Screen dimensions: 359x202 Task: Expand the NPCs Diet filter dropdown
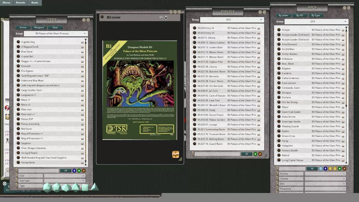[x=325, y=184]
